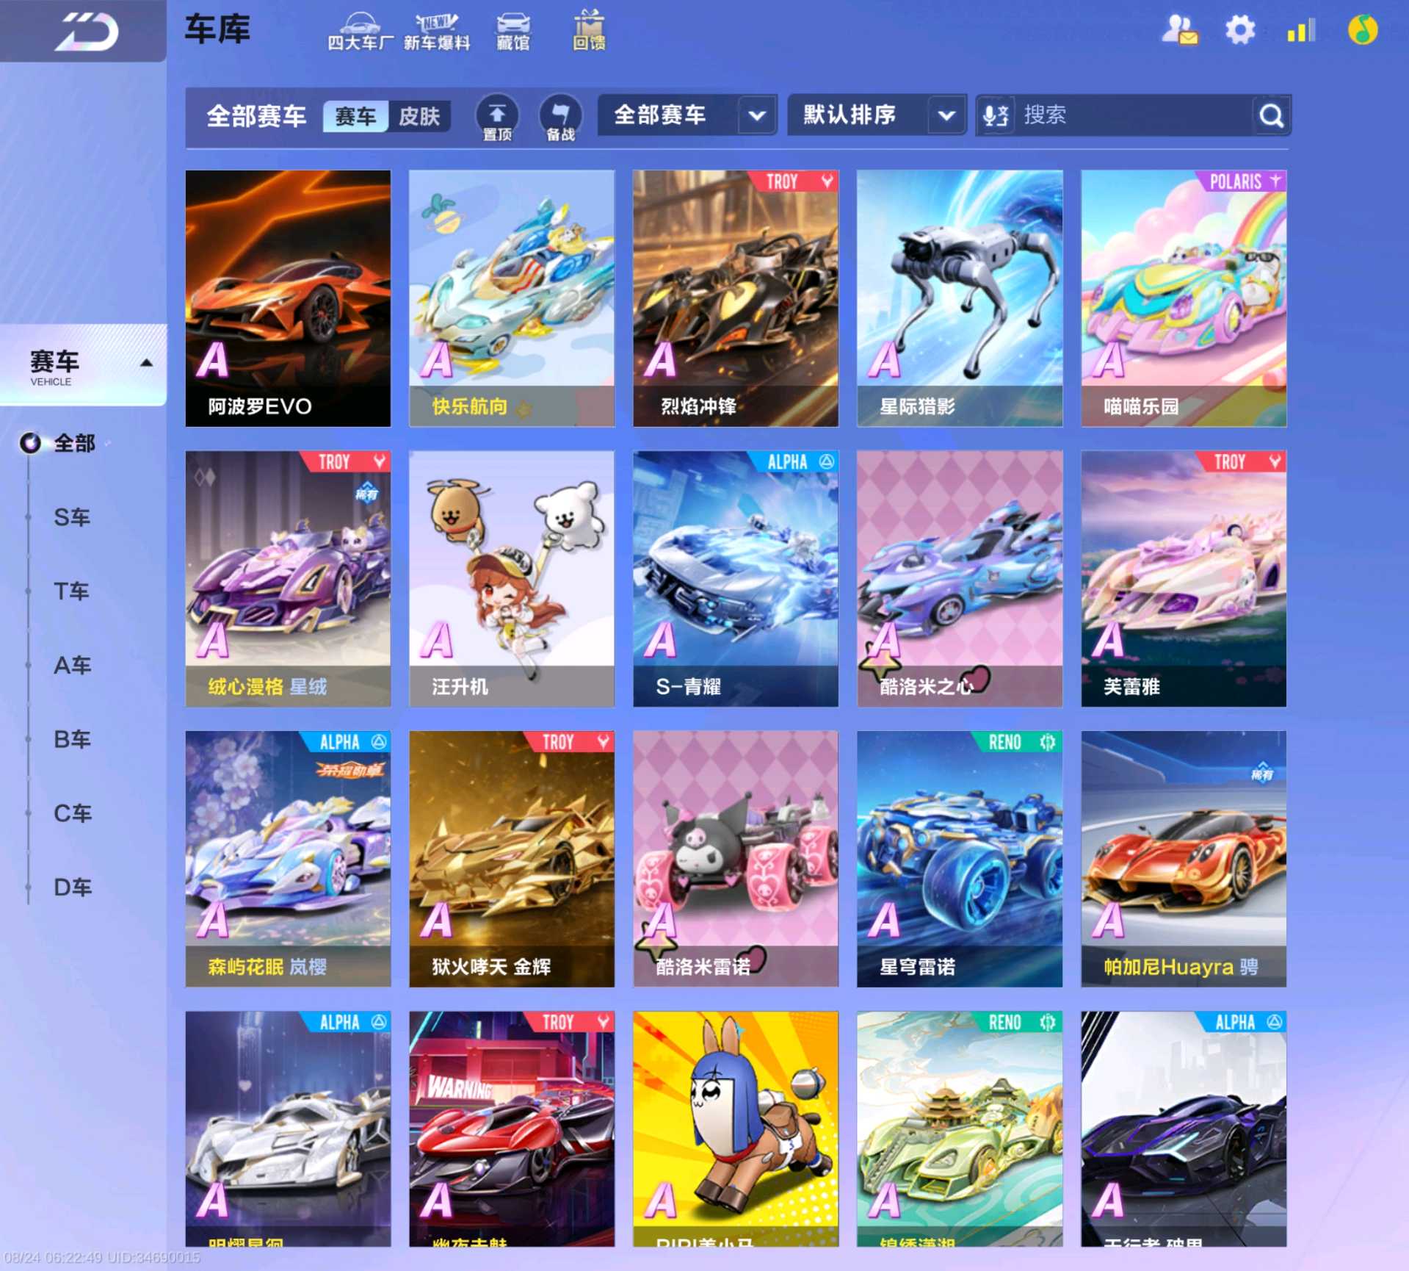Select the 酷洛米之心 car card

960,579
